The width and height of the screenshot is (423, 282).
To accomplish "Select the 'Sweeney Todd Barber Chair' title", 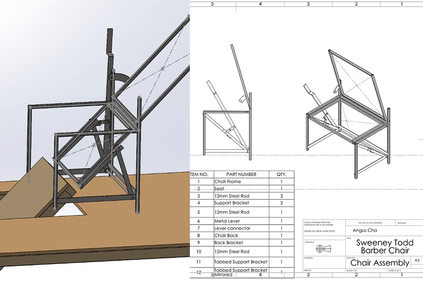I will (x=384, y=246).
